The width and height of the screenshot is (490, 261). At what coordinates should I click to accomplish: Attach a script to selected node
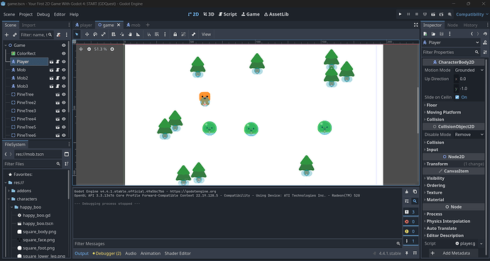[x=58, y=35]
